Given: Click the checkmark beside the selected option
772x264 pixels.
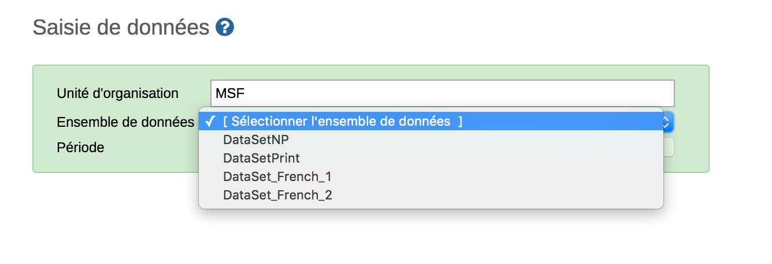Looking at the screenshot, I should point(211,122).
